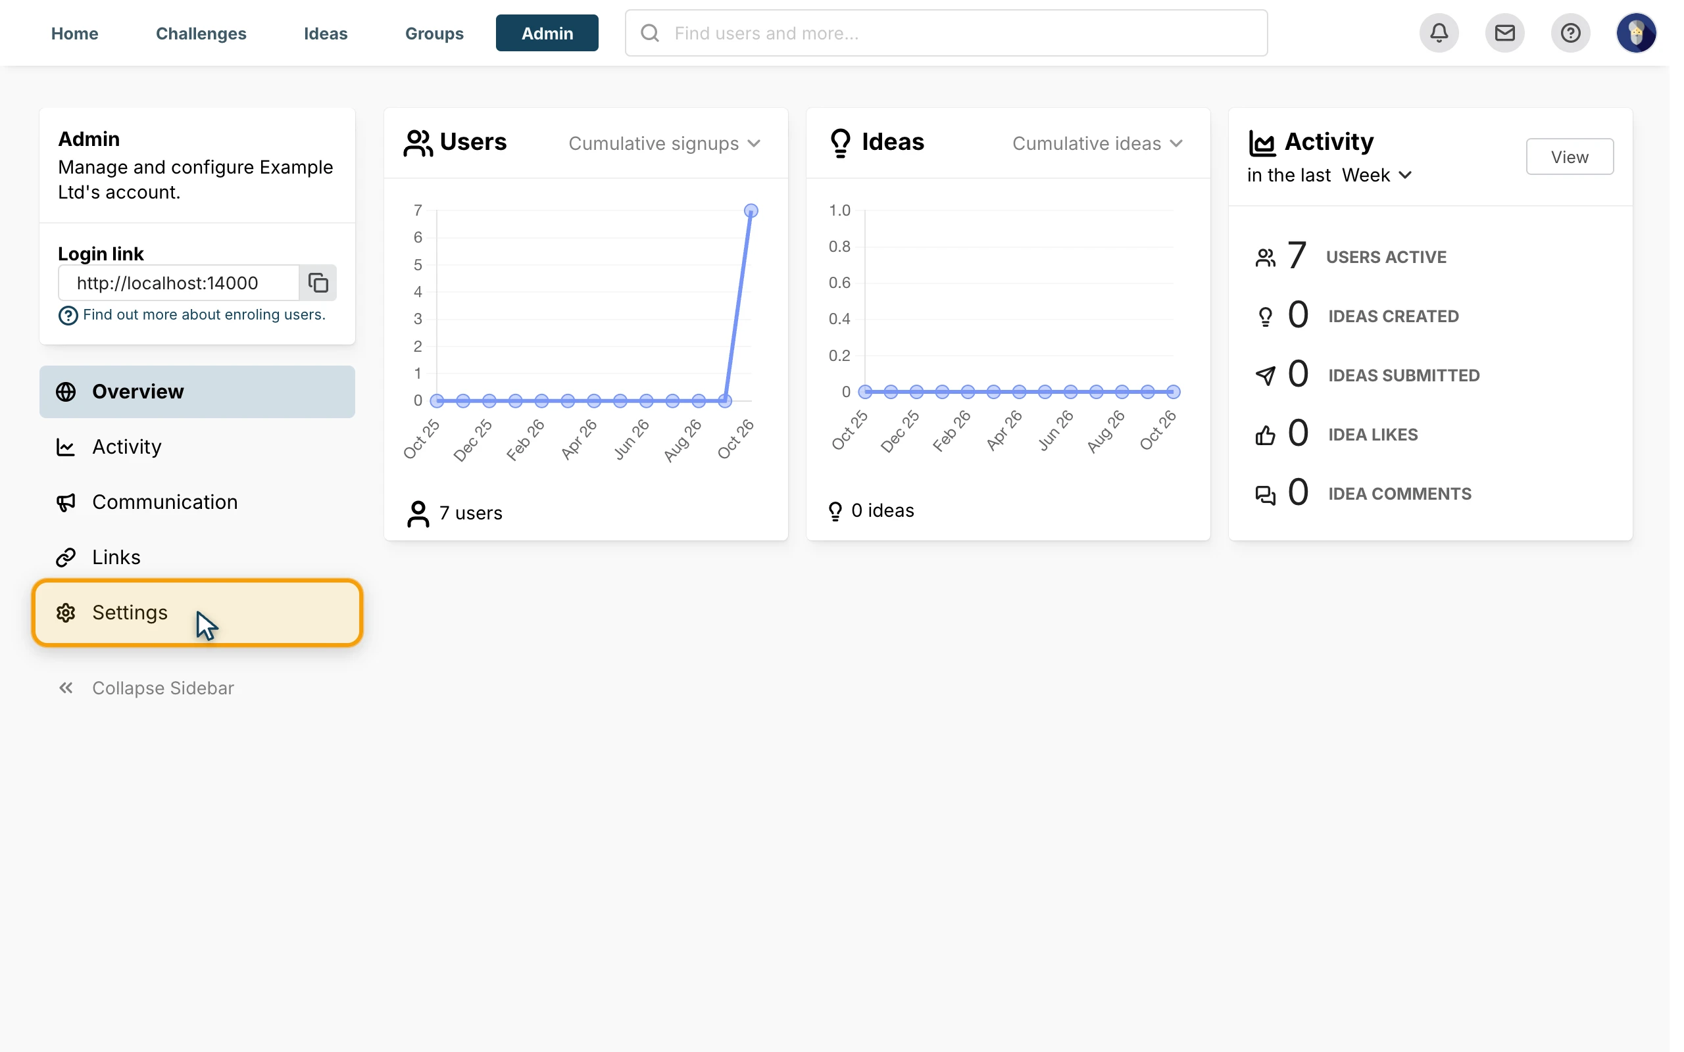Click the chain link icon beside Links

coord(66,558)
